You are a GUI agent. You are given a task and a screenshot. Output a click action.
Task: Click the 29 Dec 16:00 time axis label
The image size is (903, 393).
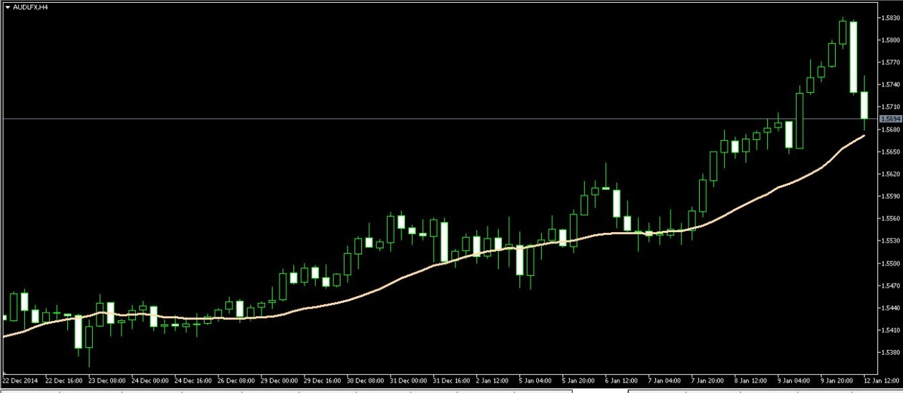click(x=322, y=381)
